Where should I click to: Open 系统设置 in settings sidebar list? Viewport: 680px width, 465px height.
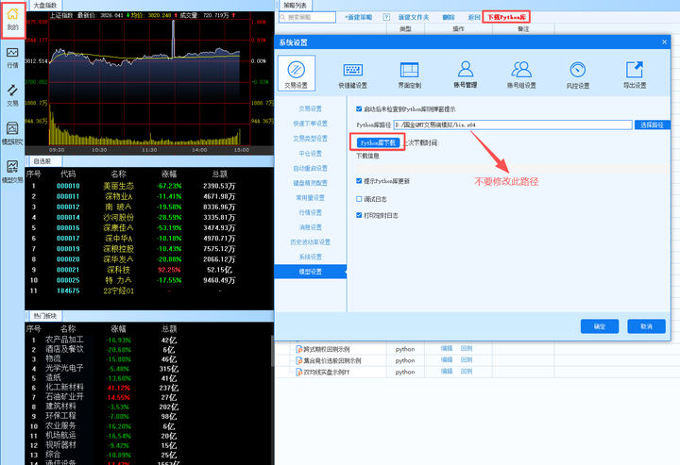tap(310, 257)
